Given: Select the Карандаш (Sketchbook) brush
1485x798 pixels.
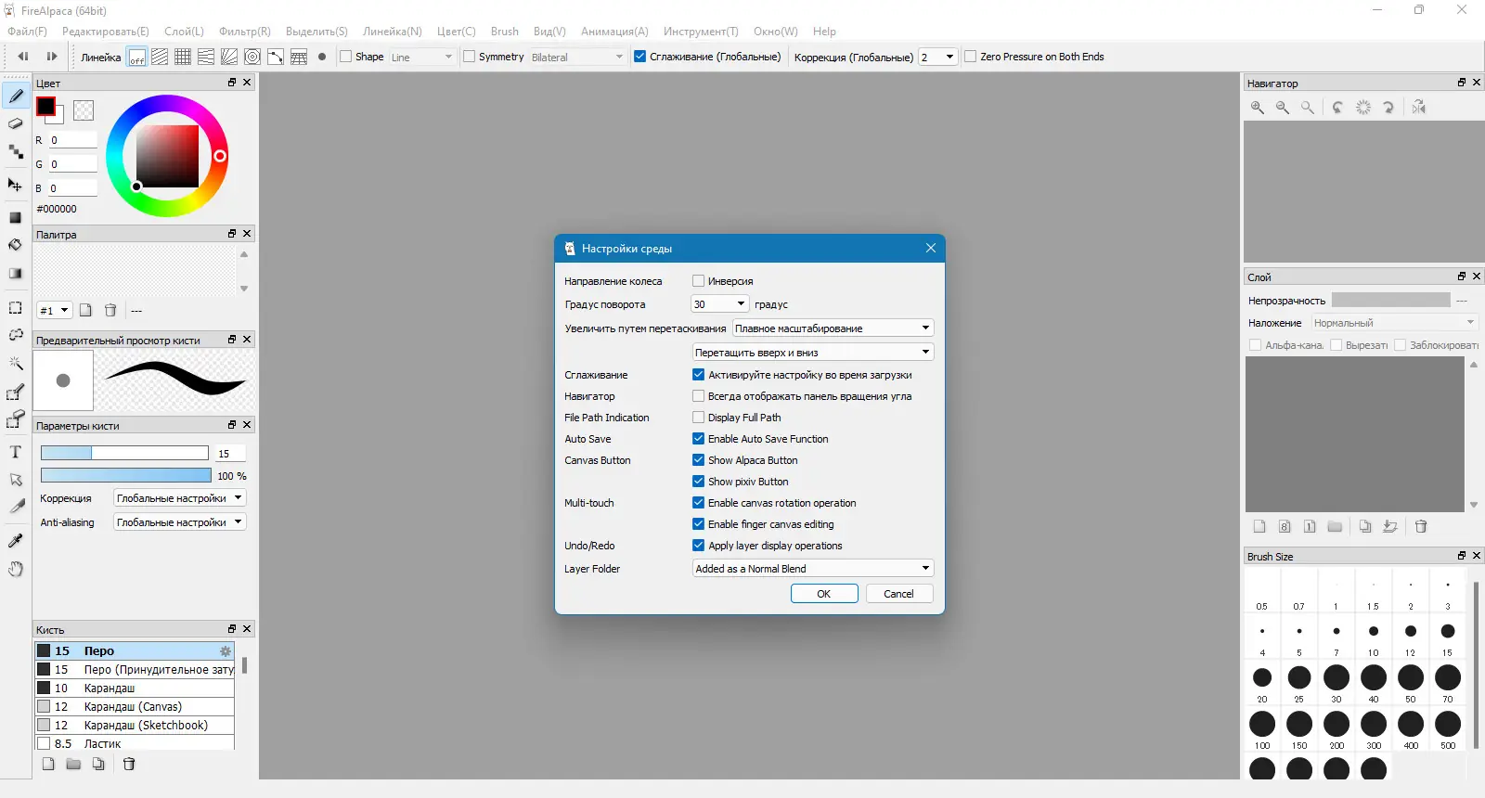Looking at the screenshot, I should 135,726.
